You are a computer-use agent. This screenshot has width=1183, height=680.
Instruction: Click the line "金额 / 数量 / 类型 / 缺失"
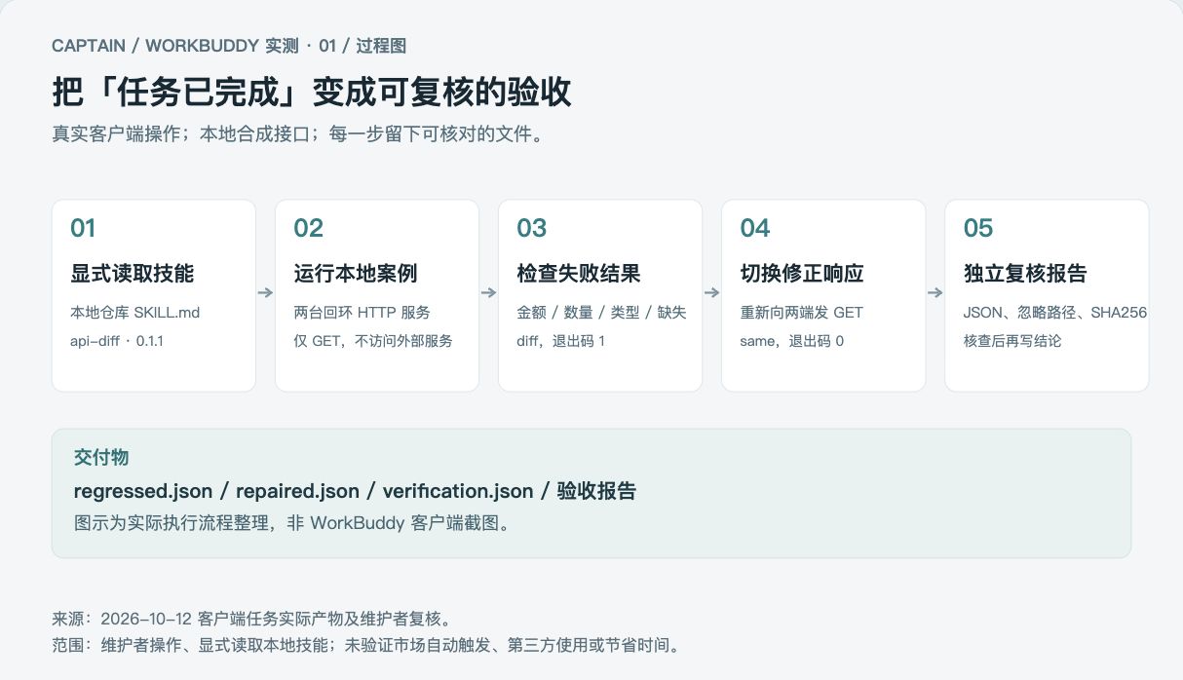[601, 313]
